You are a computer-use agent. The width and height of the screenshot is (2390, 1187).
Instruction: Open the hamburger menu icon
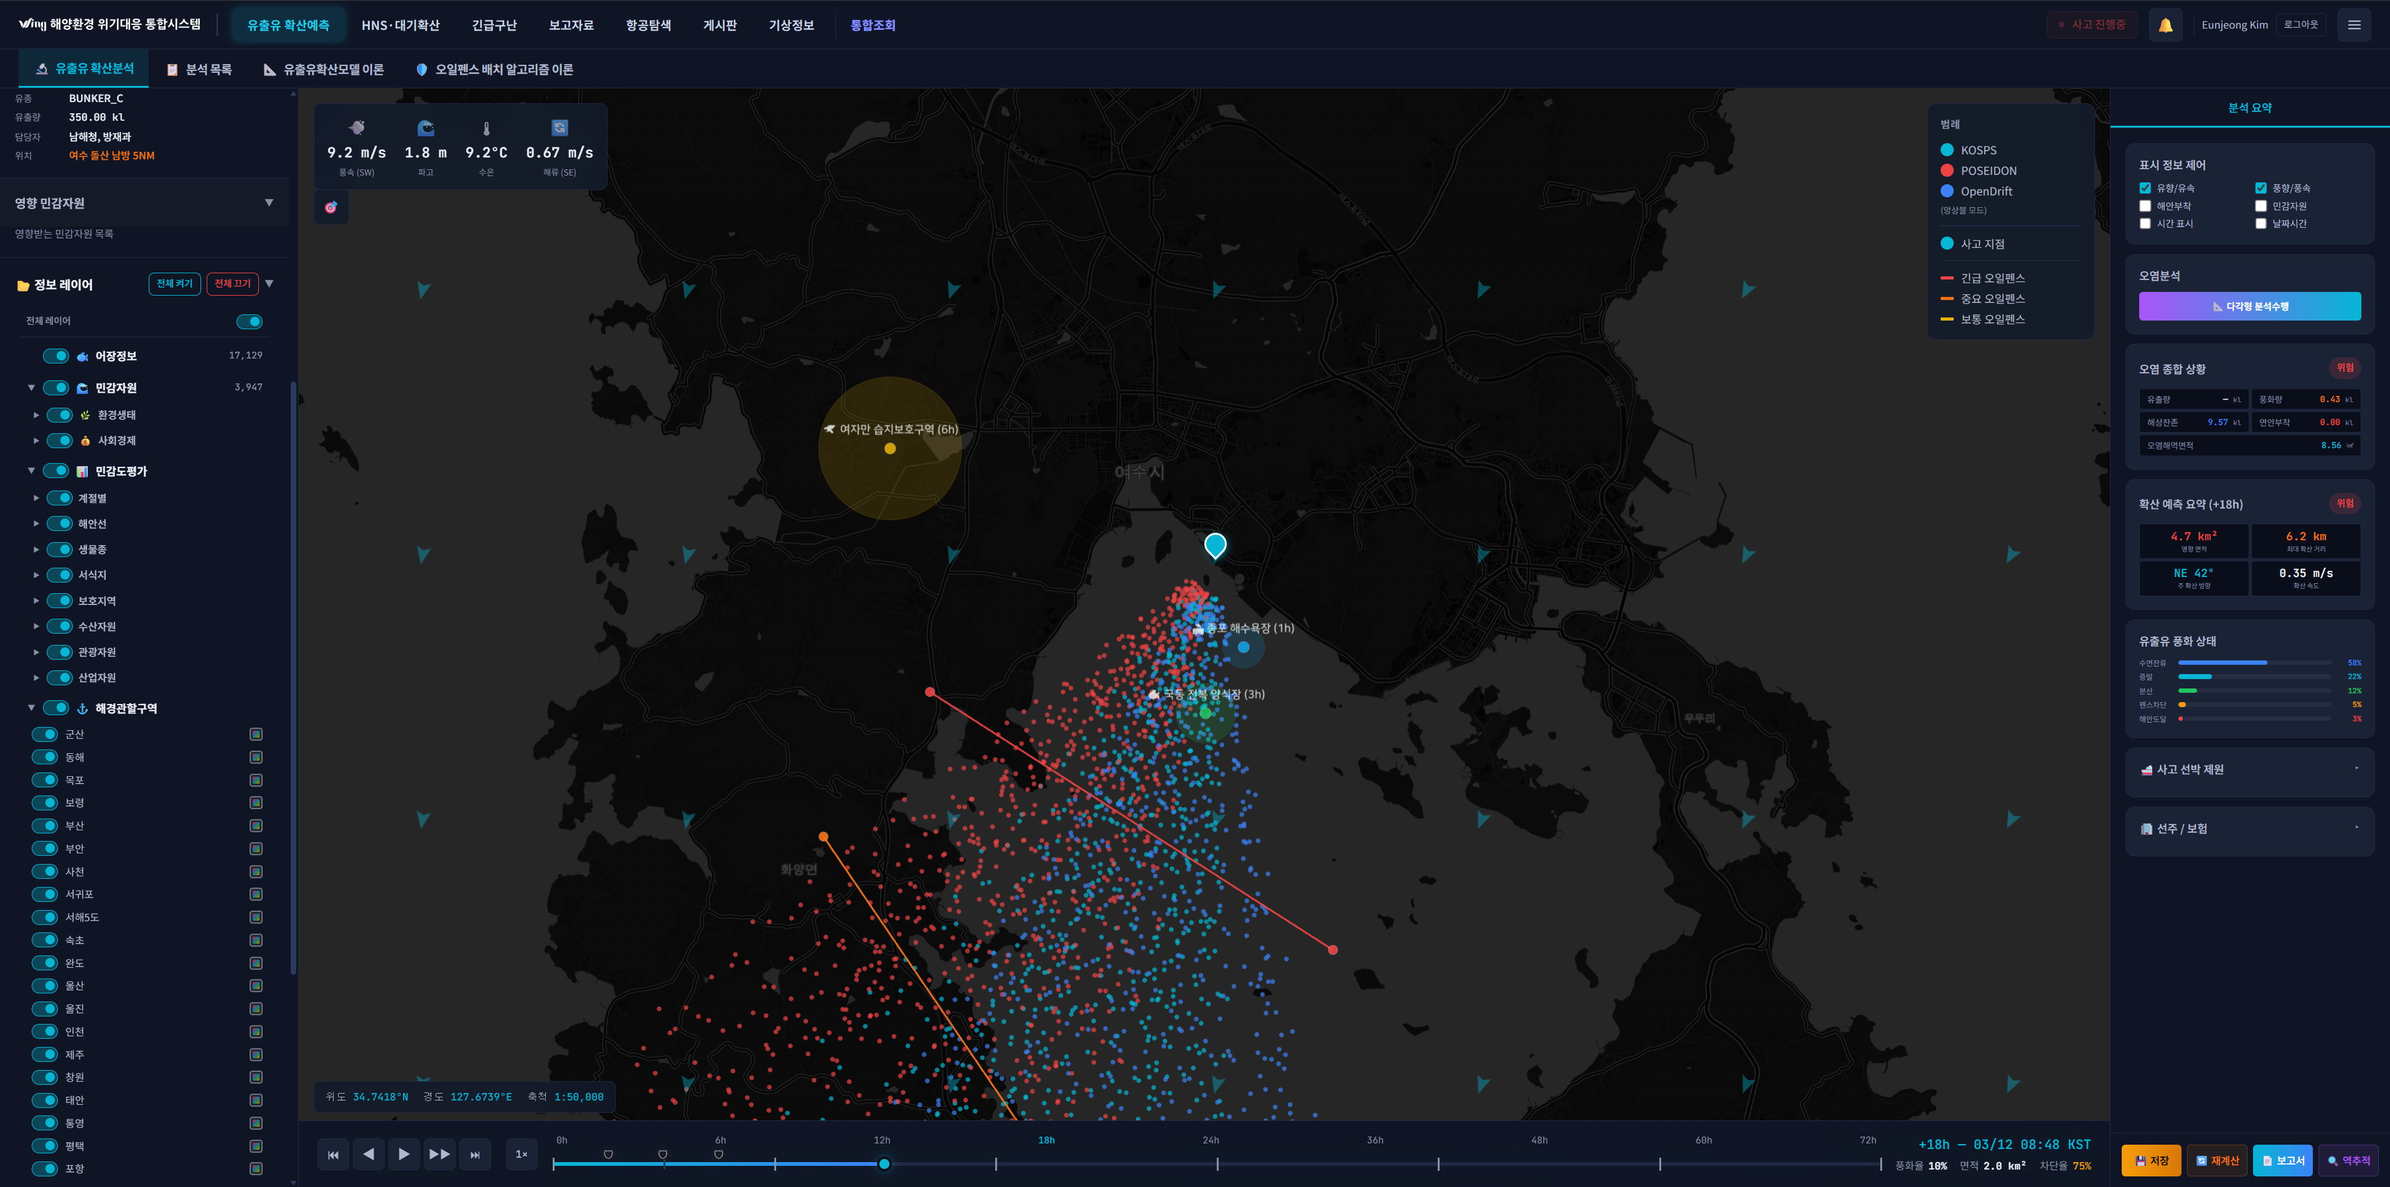point(2354,25)
